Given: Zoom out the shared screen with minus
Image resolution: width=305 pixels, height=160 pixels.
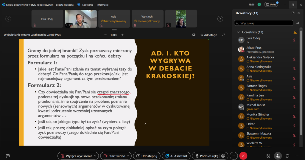Looking at the screenshot, I should point(105,35).
